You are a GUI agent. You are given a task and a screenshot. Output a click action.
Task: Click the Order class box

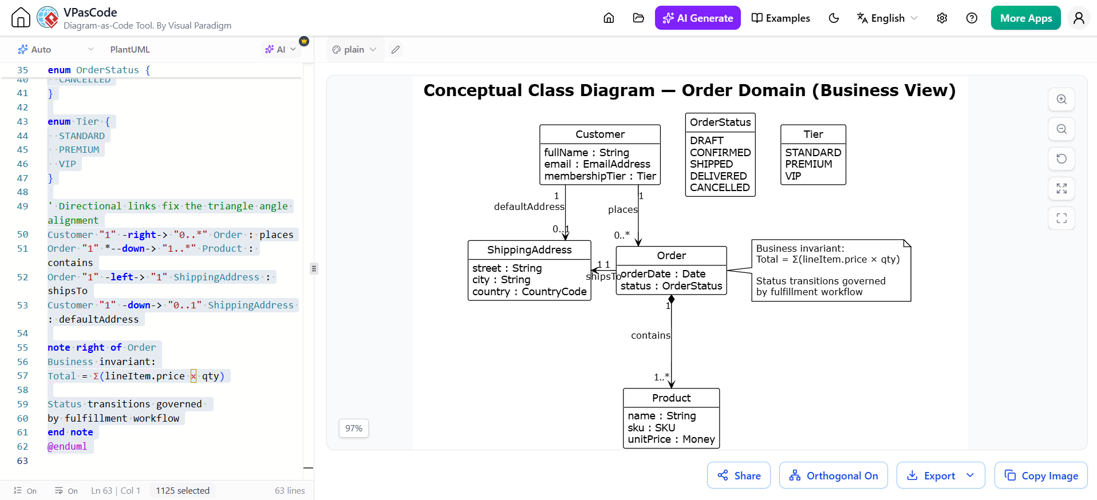pyautogui.click(x=671, y=270)
